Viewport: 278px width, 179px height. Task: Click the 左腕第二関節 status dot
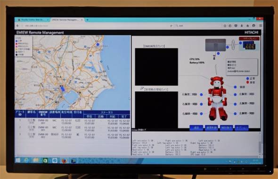tap(235, 95)
